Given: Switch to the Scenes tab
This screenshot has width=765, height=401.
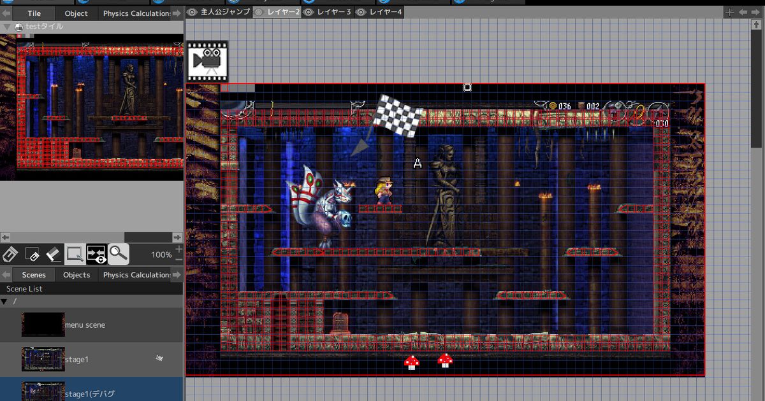Looking at the screenshot, I should pyautogui.click(x=34, y=275).
